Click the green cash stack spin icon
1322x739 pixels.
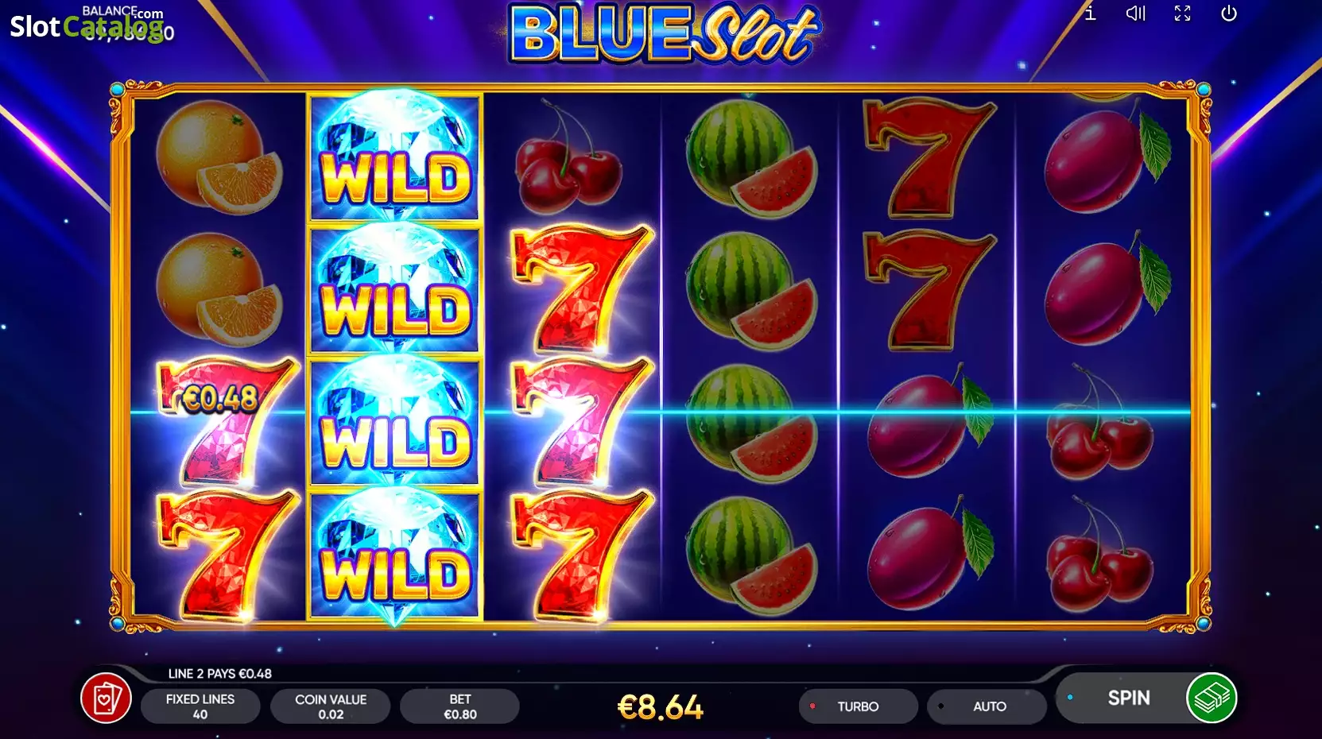(1212, 698)
